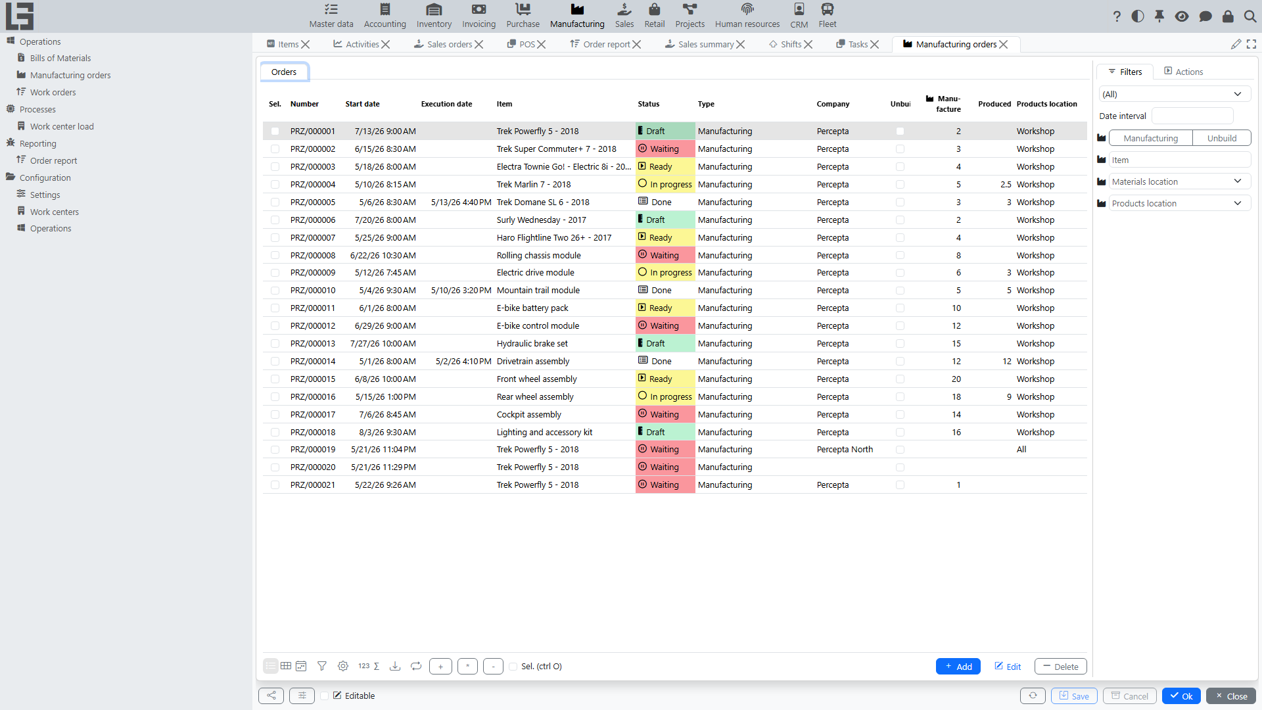
Task: Switch to the grid view icon
Action: (286, 666)
